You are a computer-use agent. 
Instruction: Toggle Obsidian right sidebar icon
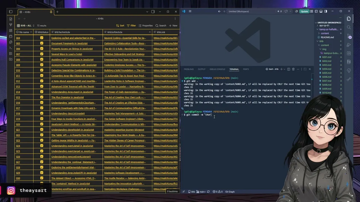(x=153, y=12)
